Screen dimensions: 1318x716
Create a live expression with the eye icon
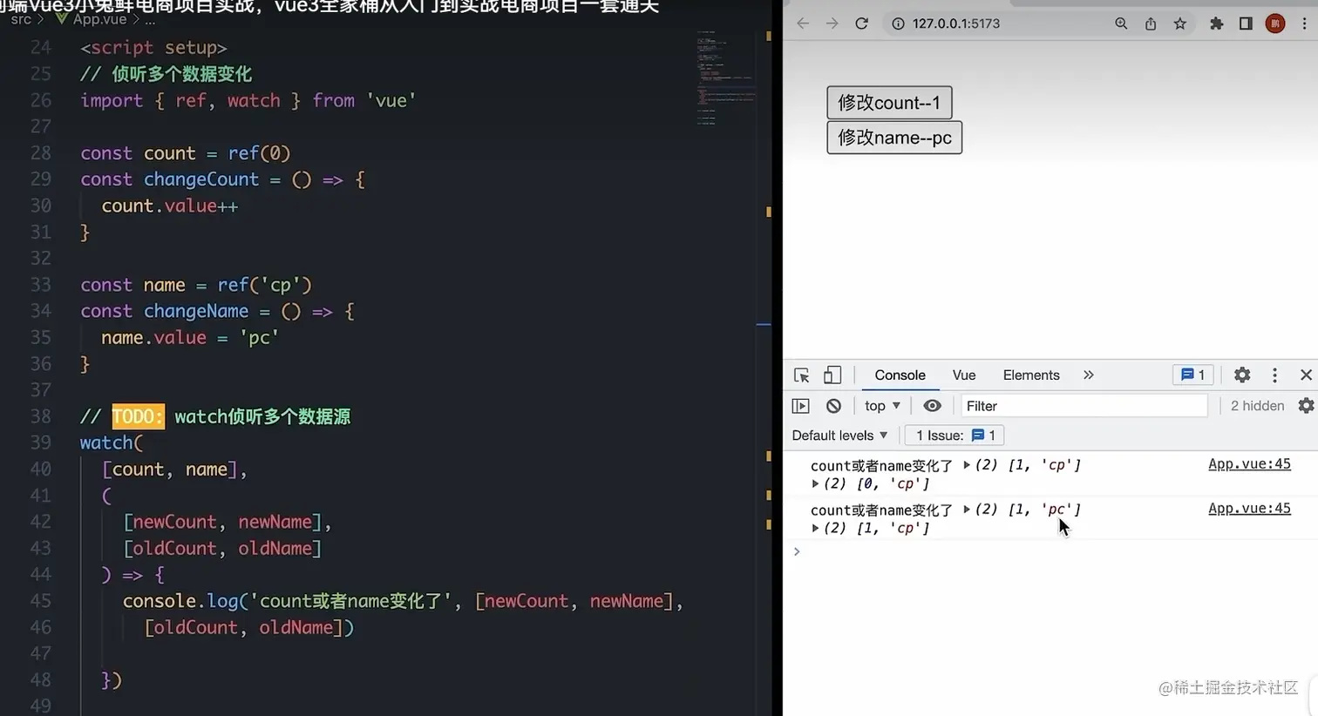(932, 406)
